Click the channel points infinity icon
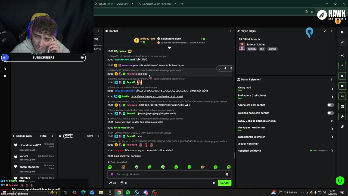The width and height of the screenshot is (348, 196). tap(112, 183)
